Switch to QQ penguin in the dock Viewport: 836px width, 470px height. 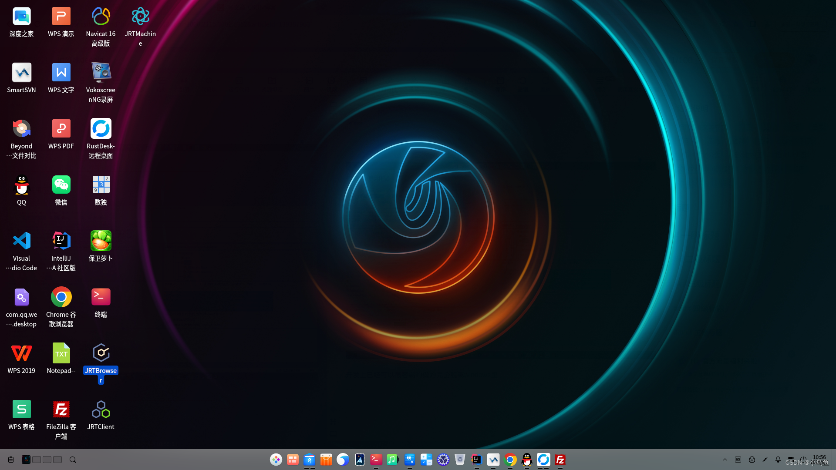point(527,460)
